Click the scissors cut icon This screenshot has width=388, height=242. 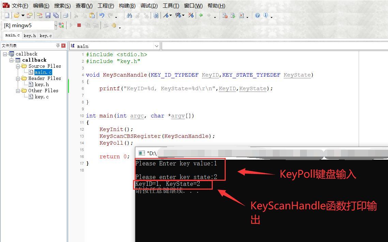point(76,15)
